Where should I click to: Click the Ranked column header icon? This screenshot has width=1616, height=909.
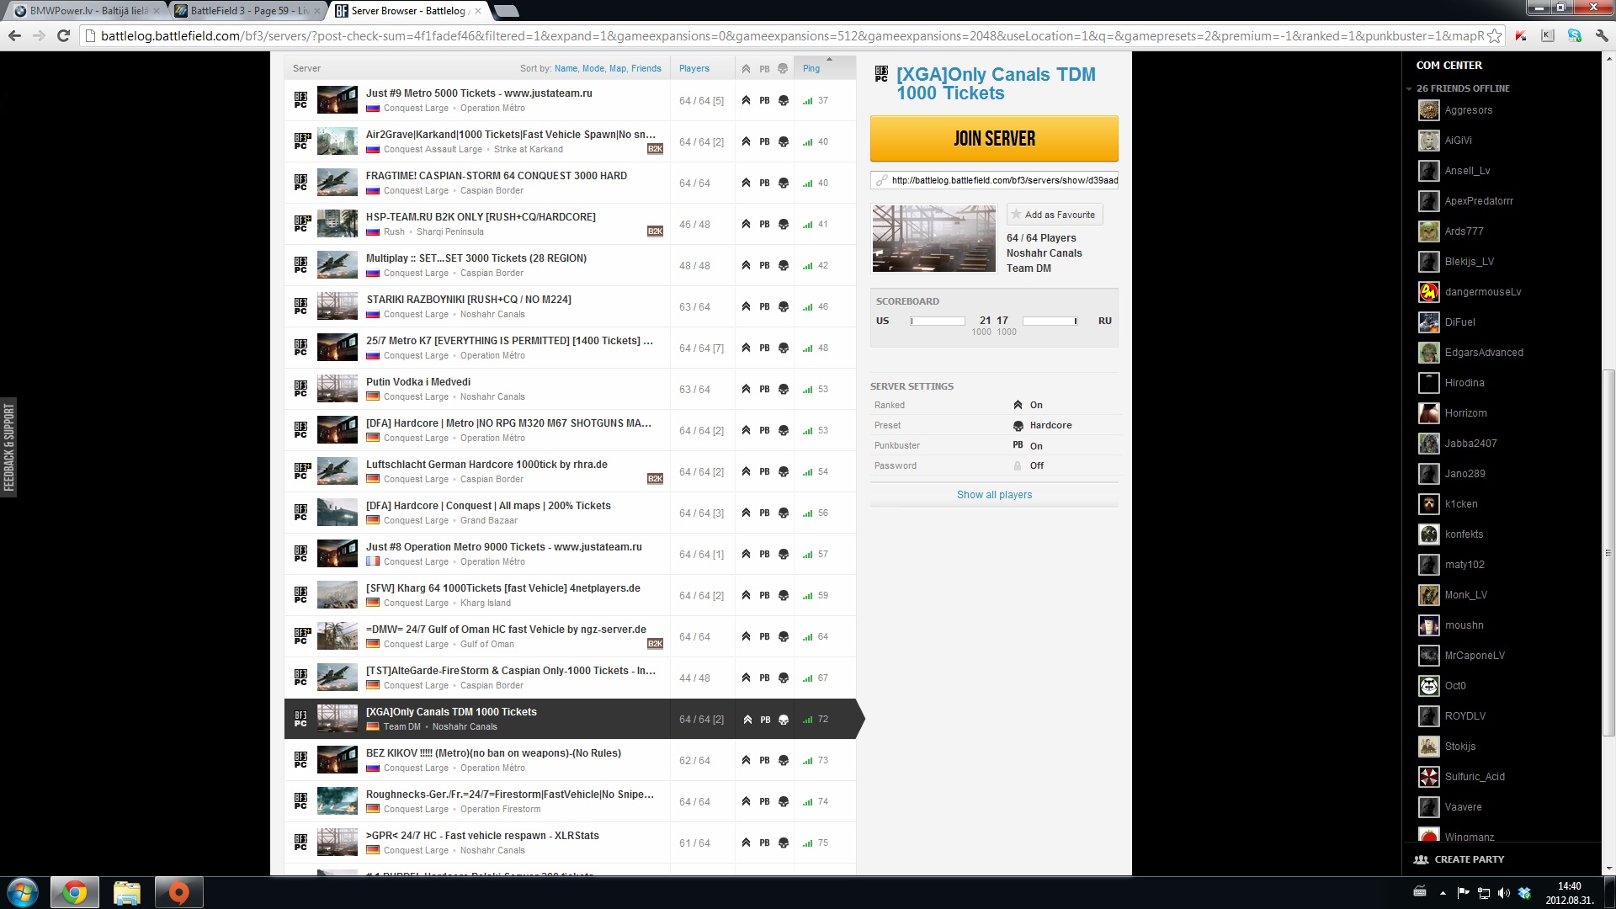click(746, 69)
